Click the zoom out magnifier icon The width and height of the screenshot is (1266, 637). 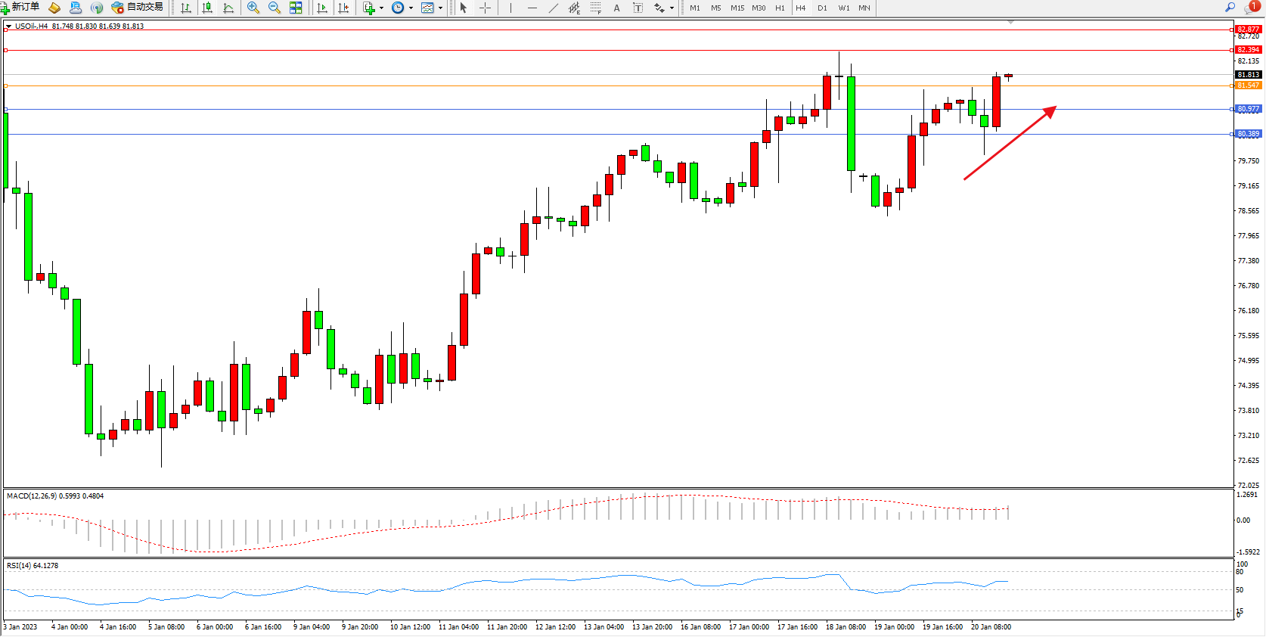[274, 8]
